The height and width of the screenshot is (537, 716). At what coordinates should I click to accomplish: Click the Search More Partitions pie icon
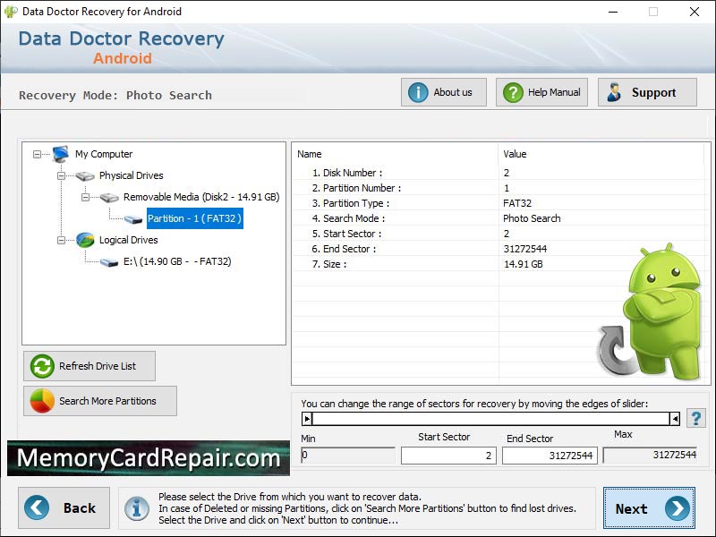point(41,400)
